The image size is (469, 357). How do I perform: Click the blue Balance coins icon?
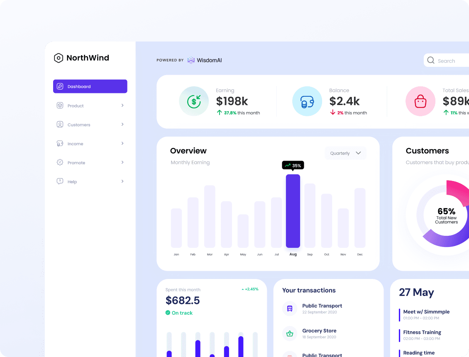coord(307,102)
